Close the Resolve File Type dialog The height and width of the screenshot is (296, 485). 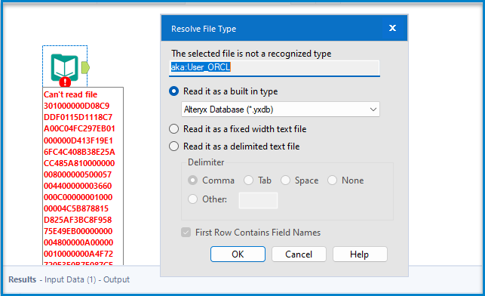pos(392,28)
